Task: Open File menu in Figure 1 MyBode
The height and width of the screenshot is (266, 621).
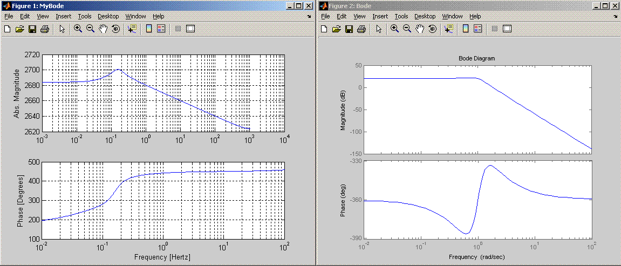Action: 9,17
